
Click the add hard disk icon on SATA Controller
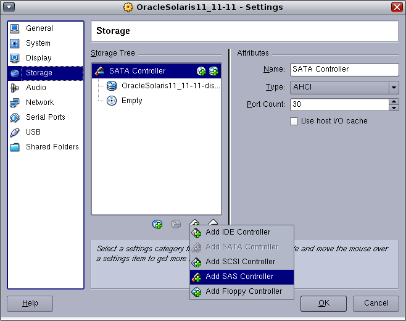213,71
